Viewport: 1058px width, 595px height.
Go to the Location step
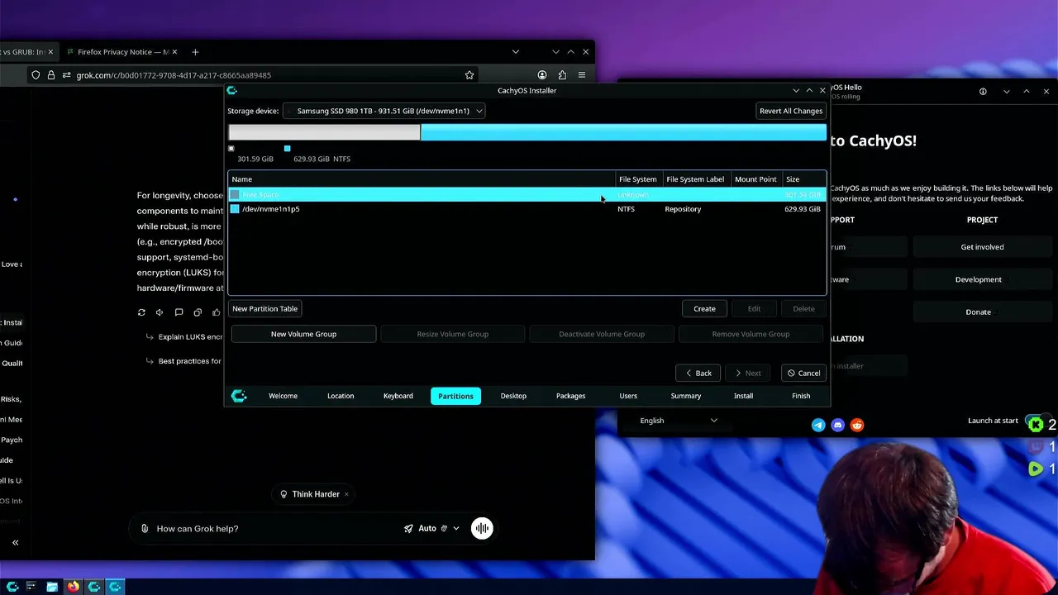(341, 396)
